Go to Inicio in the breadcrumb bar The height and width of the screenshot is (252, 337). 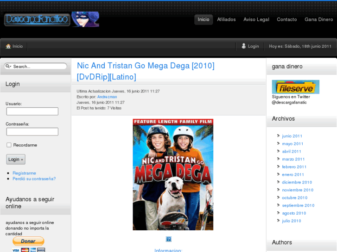pos(18,46)
